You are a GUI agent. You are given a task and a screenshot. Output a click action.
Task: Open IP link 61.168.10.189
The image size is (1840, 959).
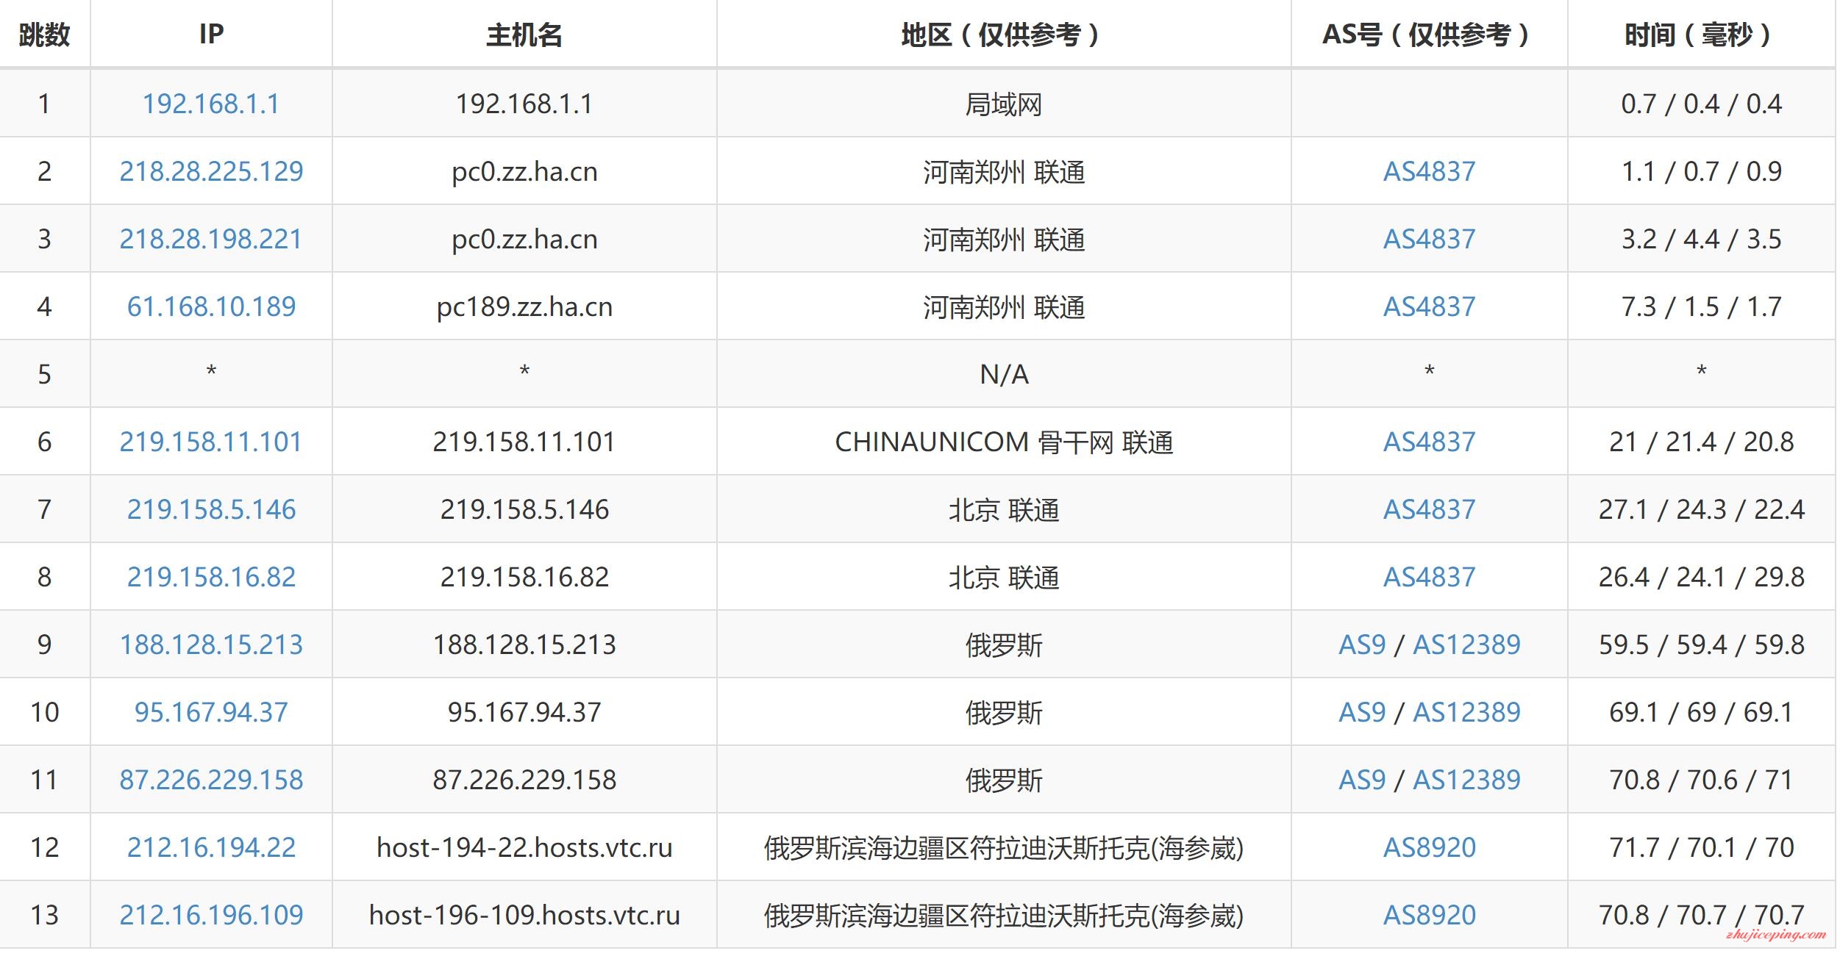tap(211, 306)
